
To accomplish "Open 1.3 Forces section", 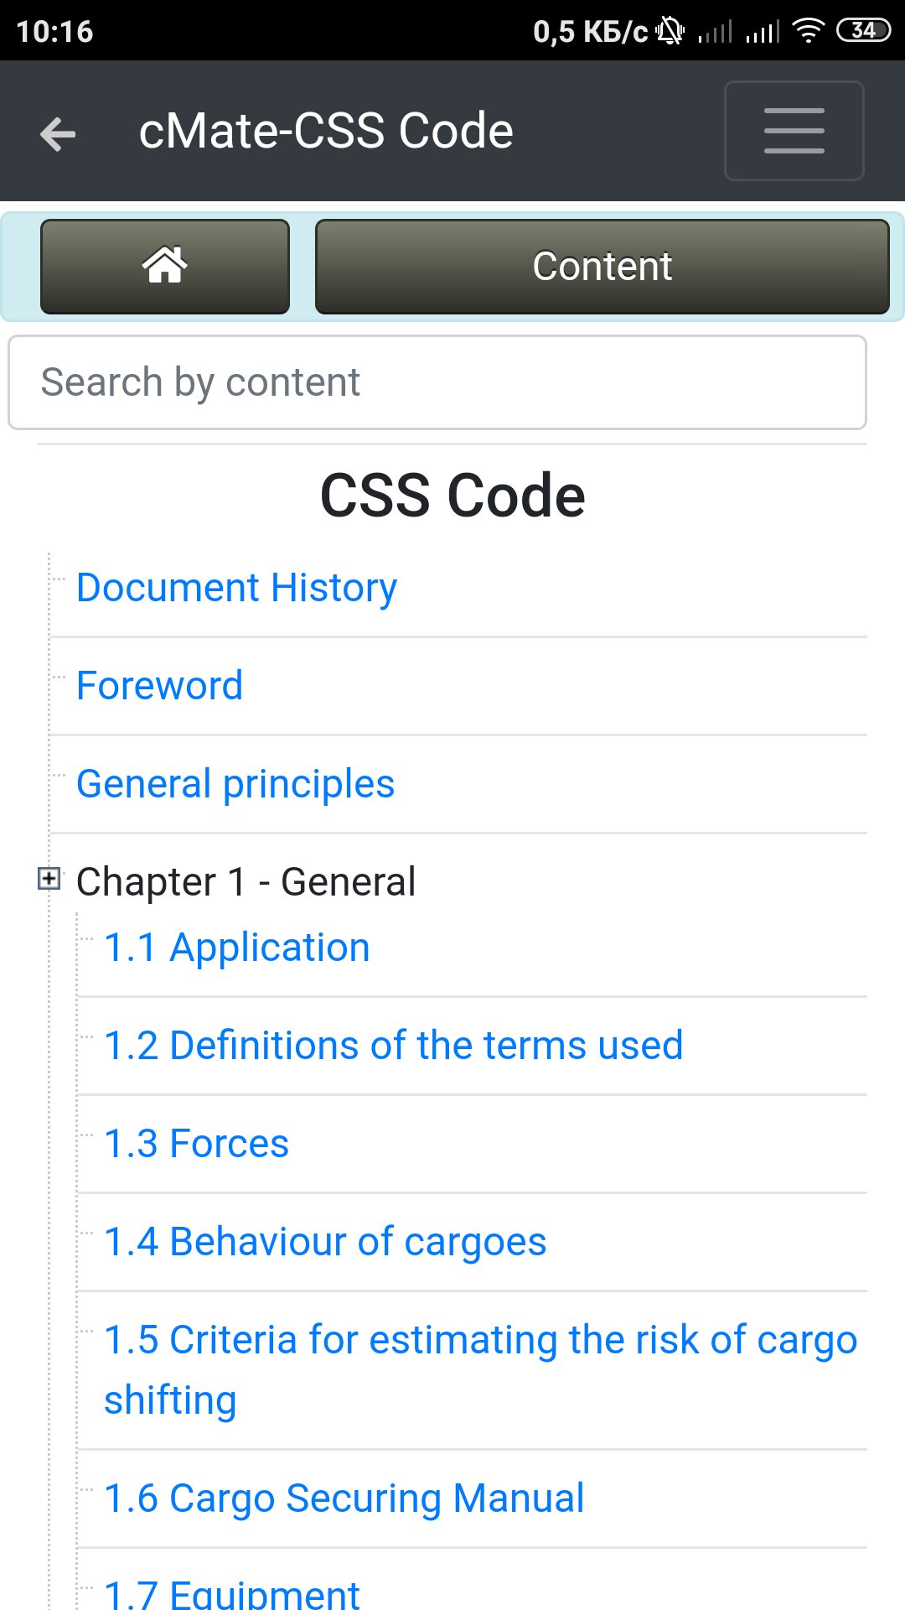I will point(196,1144).
